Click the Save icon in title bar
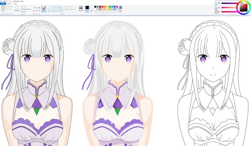 pos(4,1)
